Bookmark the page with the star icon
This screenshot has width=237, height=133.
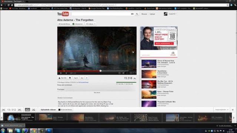[228, 5]
